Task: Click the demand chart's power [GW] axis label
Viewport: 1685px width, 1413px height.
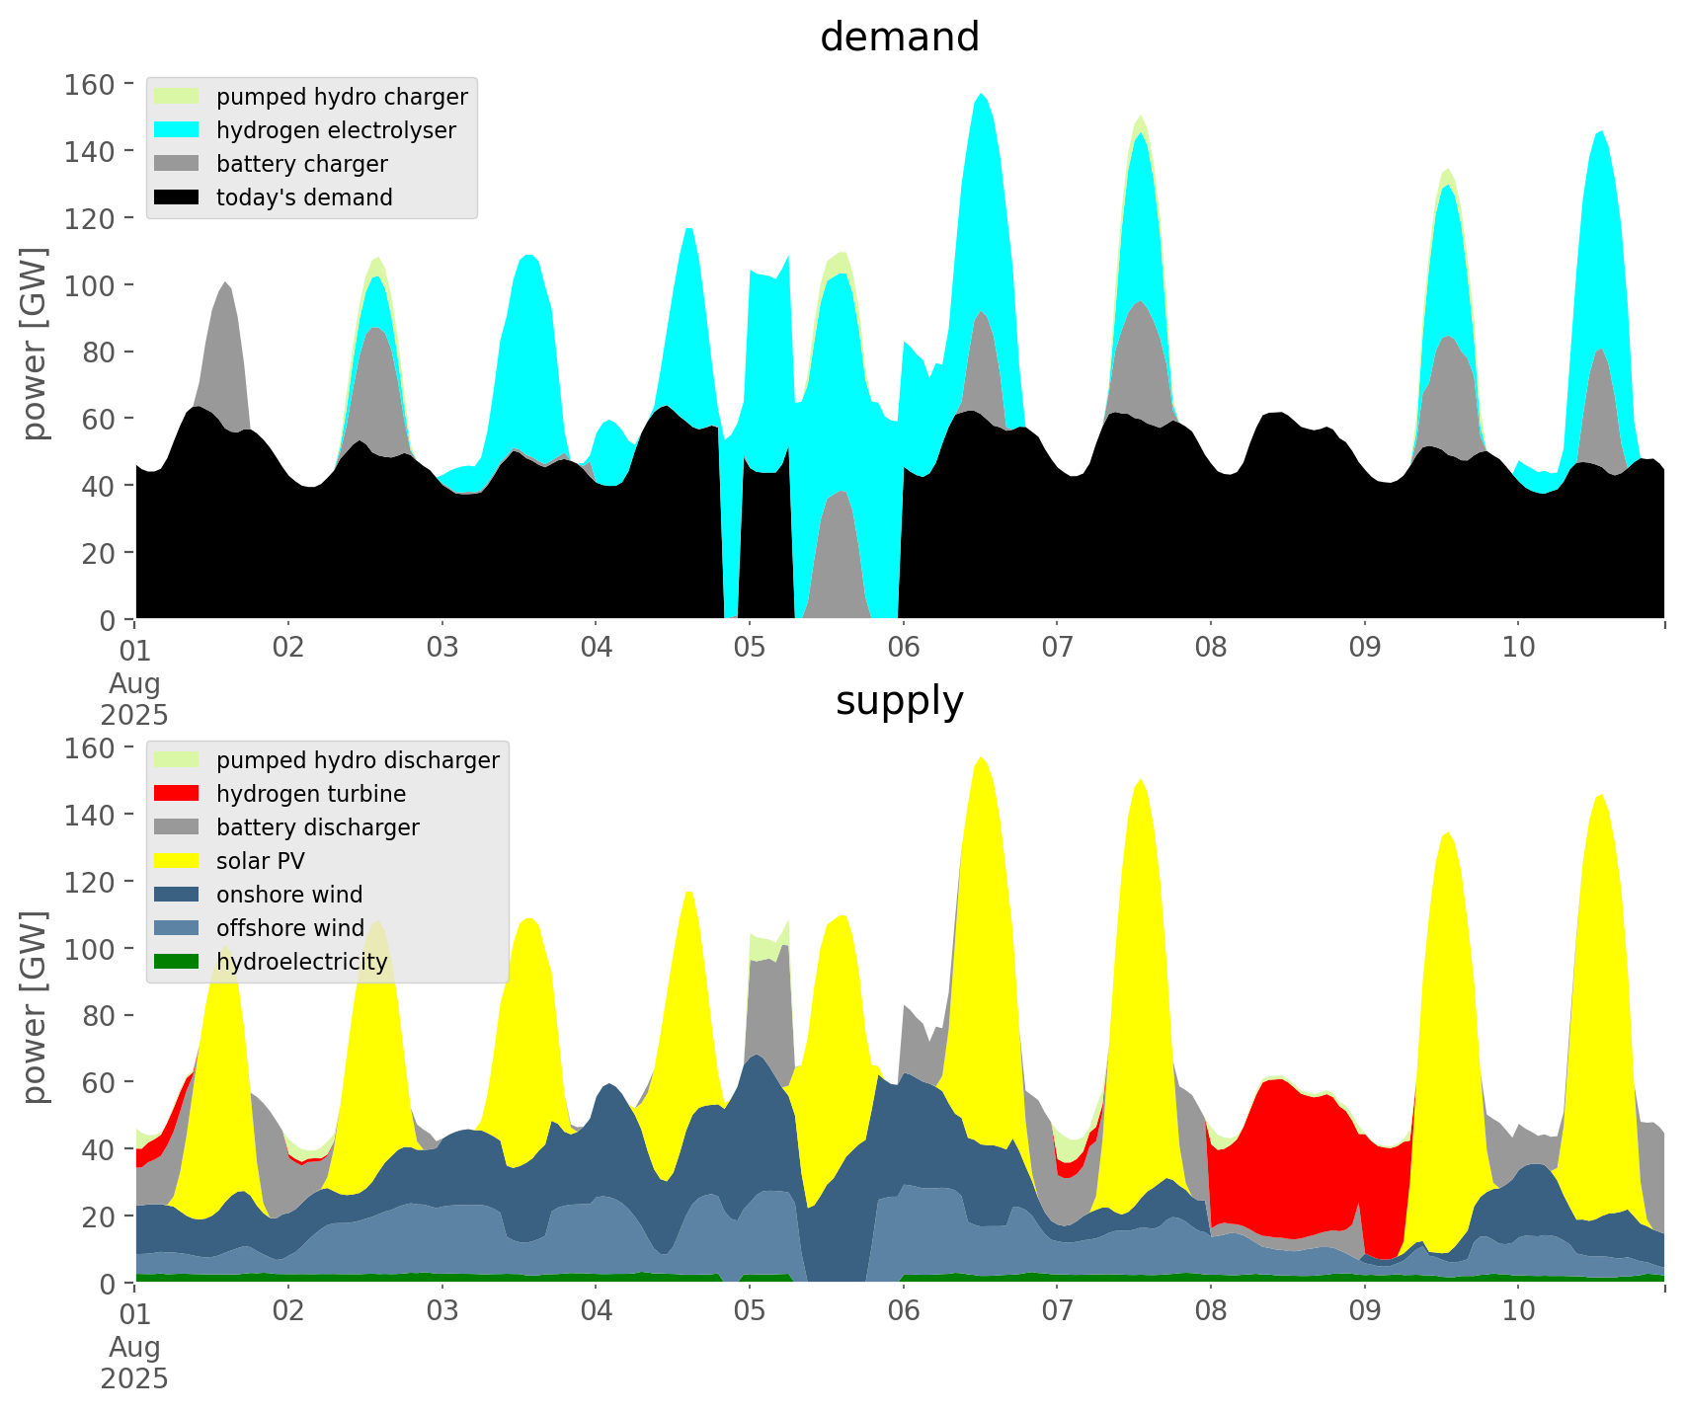Action: tap(35, 344)
